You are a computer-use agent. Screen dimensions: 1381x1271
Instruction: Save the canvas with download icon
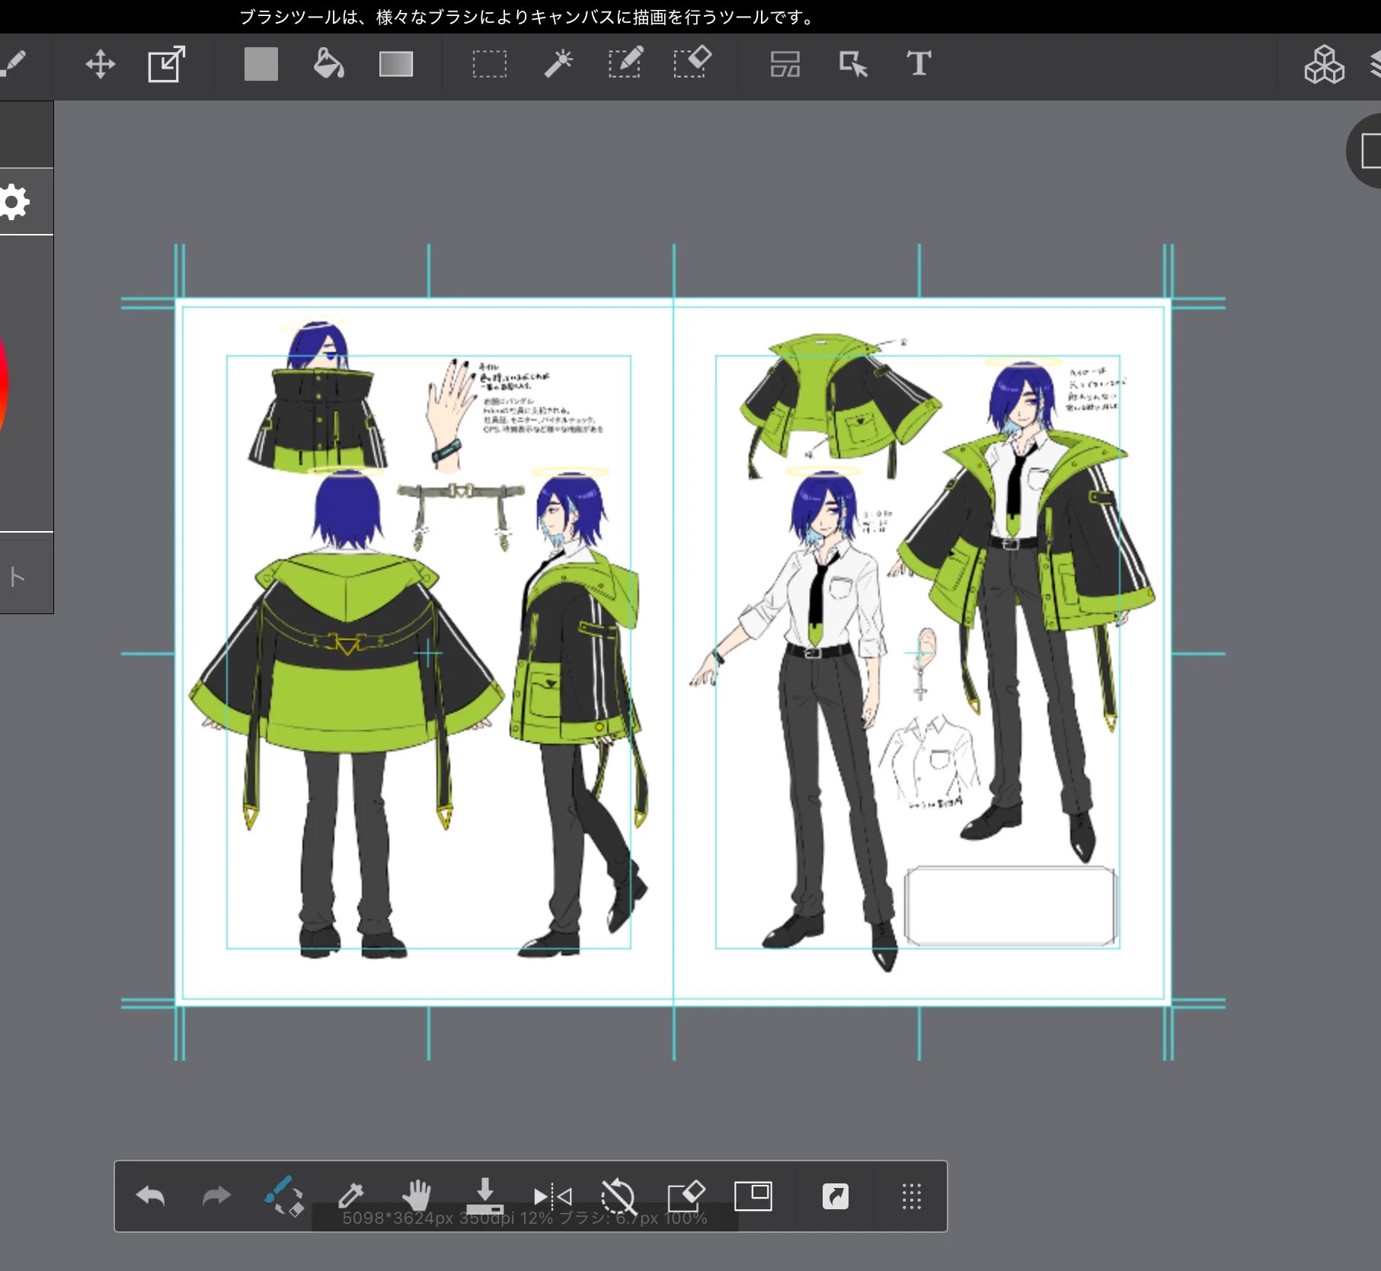tap(484, 1196)
